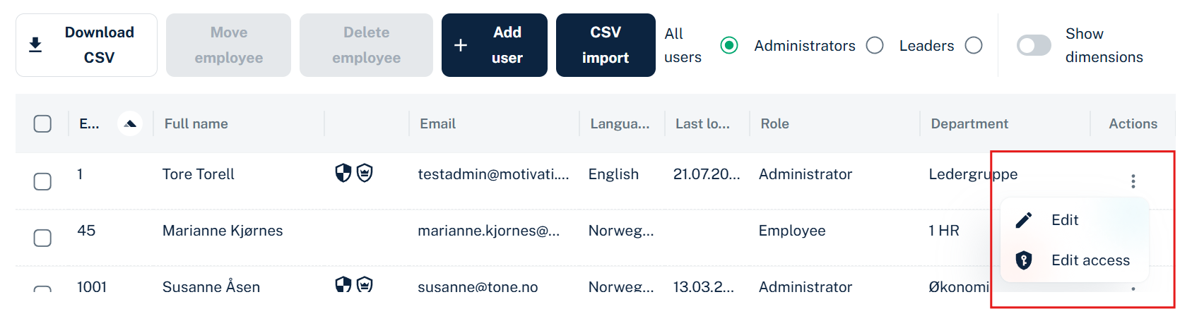
Task: Open three-dot actions menu for Tore Torell
Action: [x=1133, y=181]
